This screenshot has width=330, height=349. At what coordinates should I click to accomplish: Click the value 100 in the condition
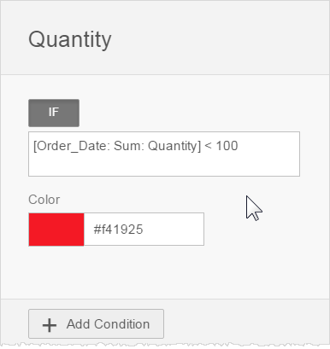tap(227, 146)
